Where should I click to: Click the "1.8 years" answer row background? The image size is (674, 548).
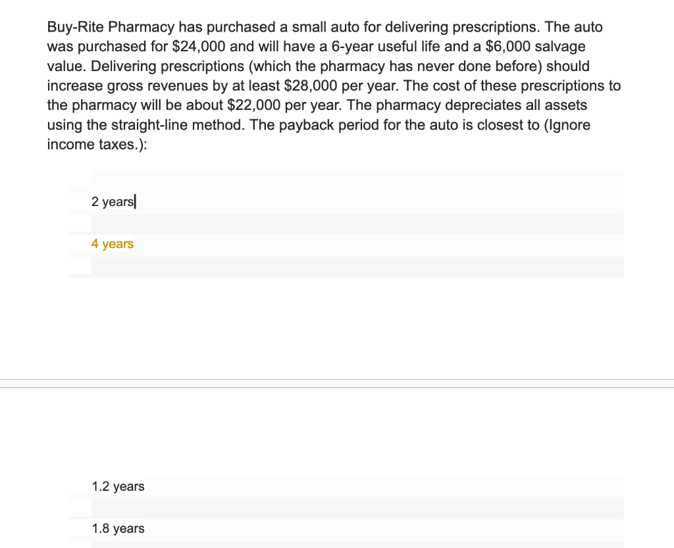[329, 528]
